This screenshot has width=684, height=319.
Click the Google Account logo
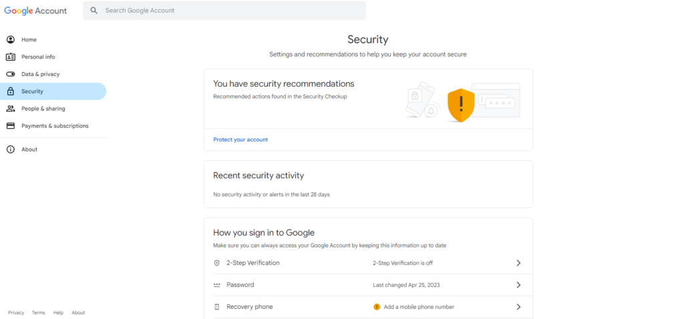pos(35,11)
